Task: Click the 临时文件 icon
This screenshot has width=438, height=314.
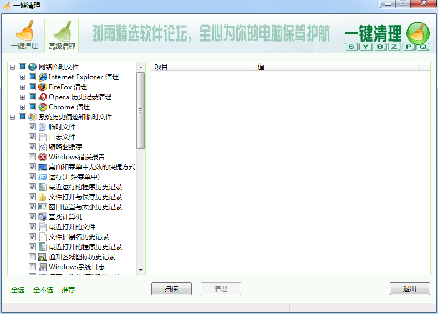Action: pos(43,127)
